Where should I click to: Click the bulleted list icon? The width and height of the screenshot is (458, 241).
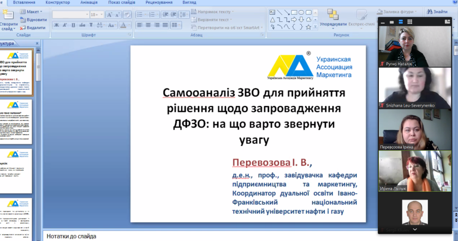pos(140,14)
